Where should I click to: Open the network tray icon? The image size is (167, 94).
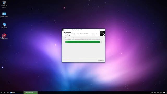(153, 93)
